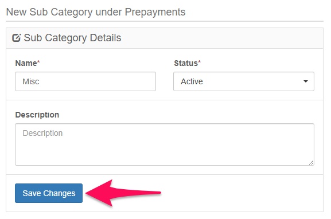Select the word Active in Status box
The height and width of the screenshot is (219, 331).
click(192, 81)
